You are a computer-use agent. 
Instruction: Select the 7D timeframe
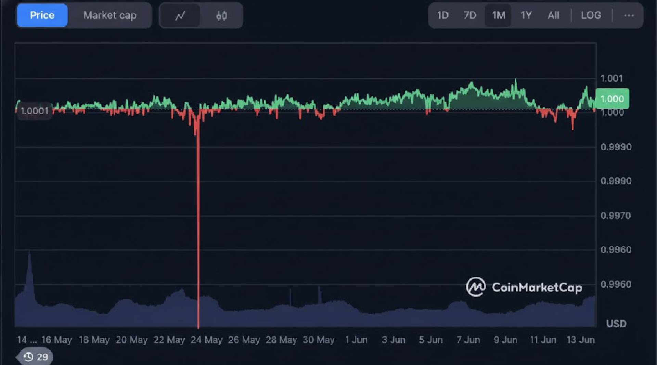[x=470, y=15]
